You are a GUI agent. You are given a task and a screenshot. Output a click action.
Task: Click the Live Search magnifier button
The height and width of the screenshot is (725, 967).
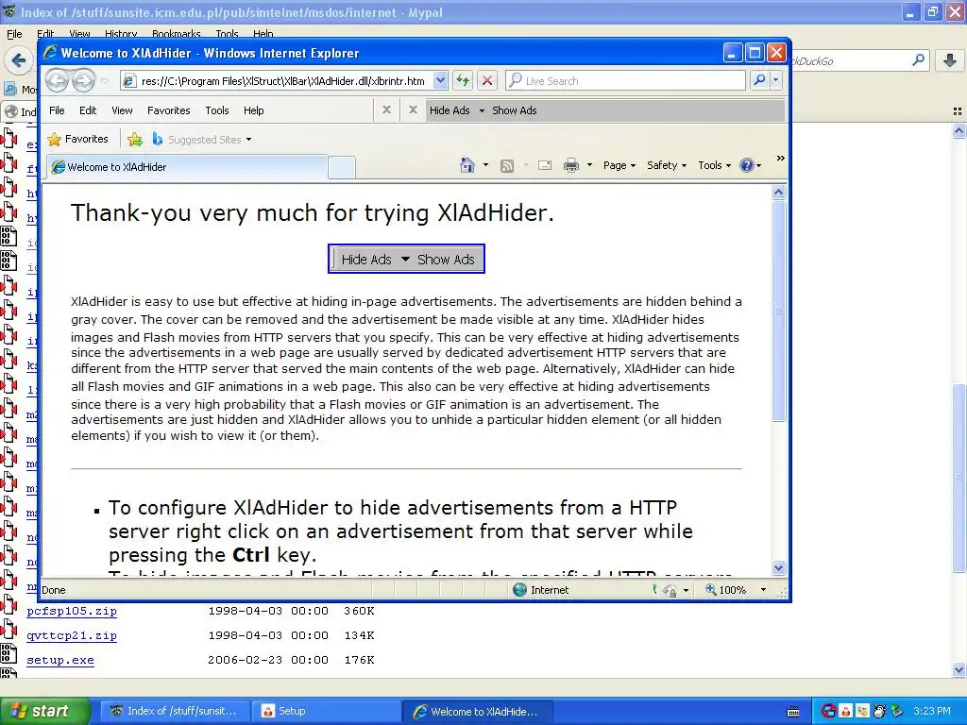(x=760, y=80)
